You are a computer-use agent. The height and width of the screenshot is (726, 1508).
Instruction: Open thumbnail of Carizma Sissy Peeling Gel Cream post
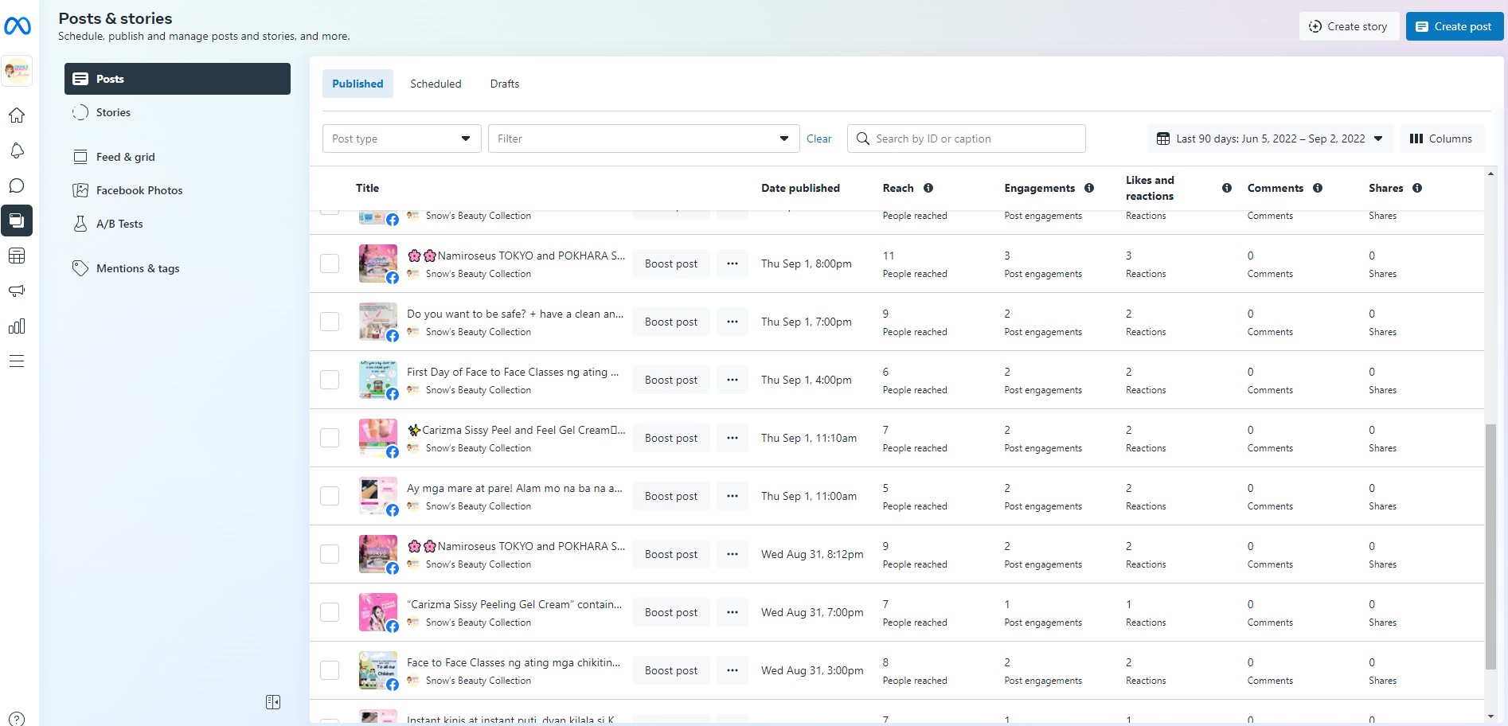pos(378,612)
